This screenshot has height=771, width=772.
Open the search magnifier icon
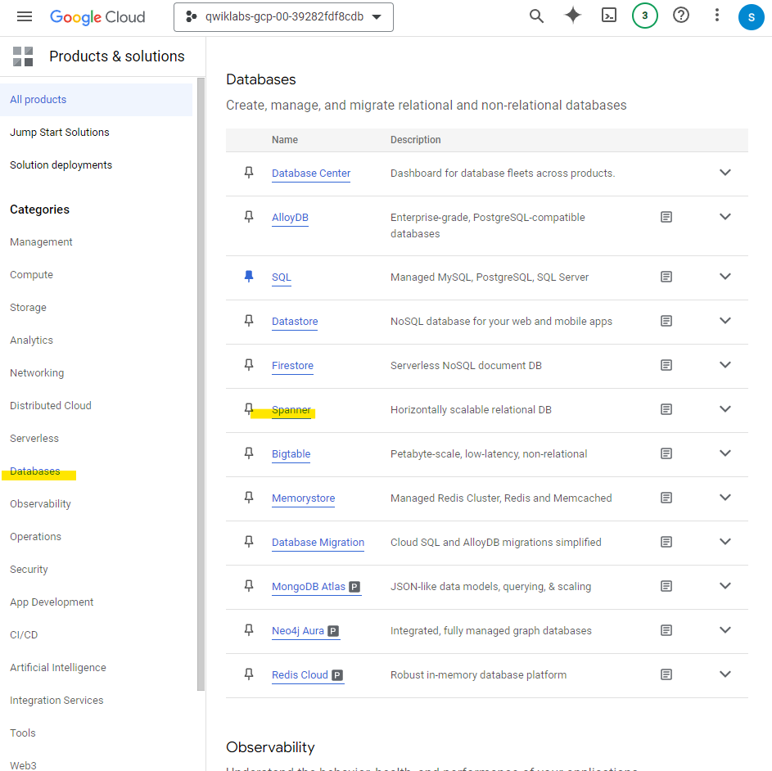click(536, 16)
